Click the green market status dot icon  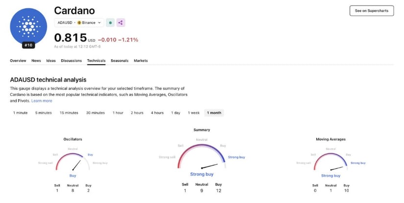[110, 23]
